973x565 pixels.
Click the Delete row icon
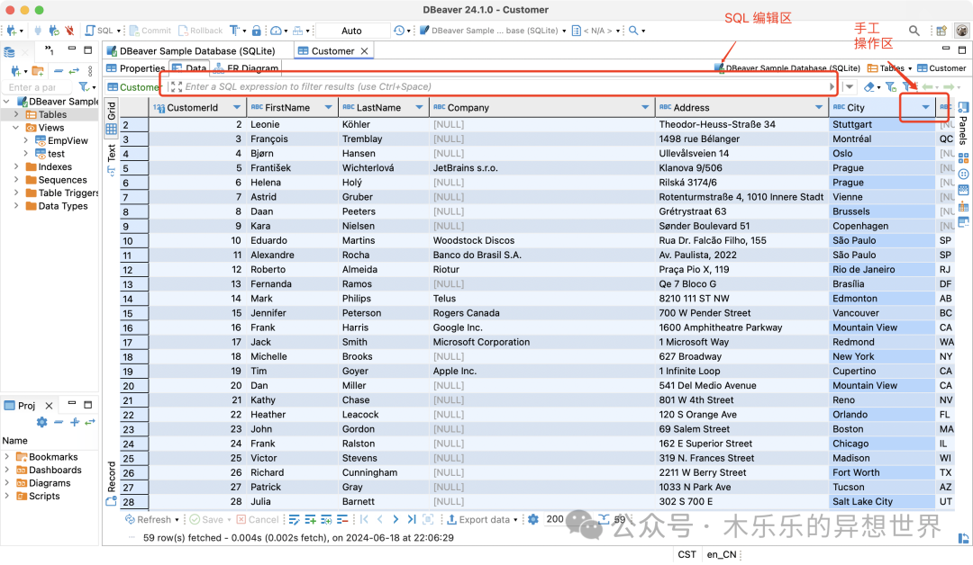[342, 519]
